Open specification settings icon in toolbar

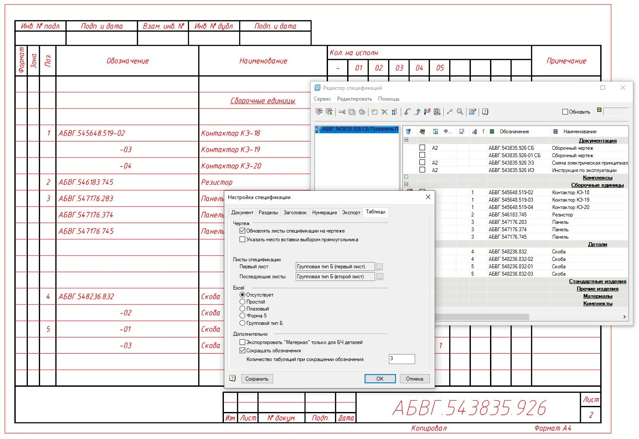(x=472, y=112)
